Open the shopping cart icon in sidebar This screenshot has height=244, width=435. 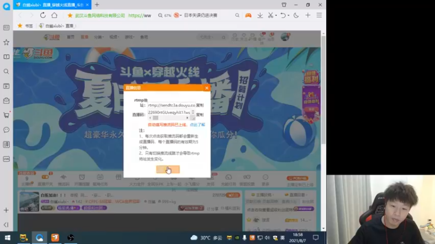[x=6, y=115]
